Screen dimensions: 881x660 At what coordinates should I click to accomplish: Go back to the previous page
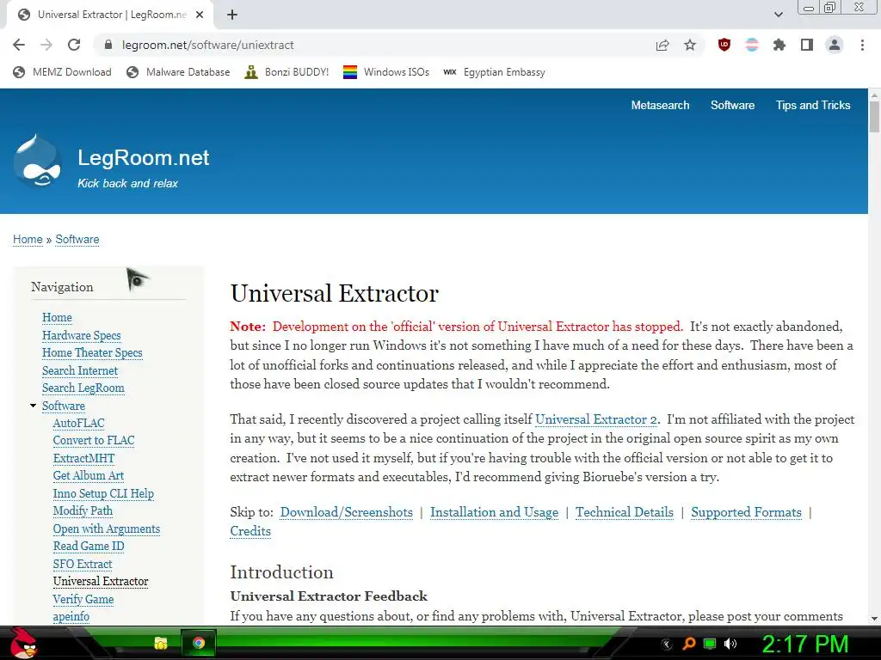pyautogui.click(x=19, y=45)
